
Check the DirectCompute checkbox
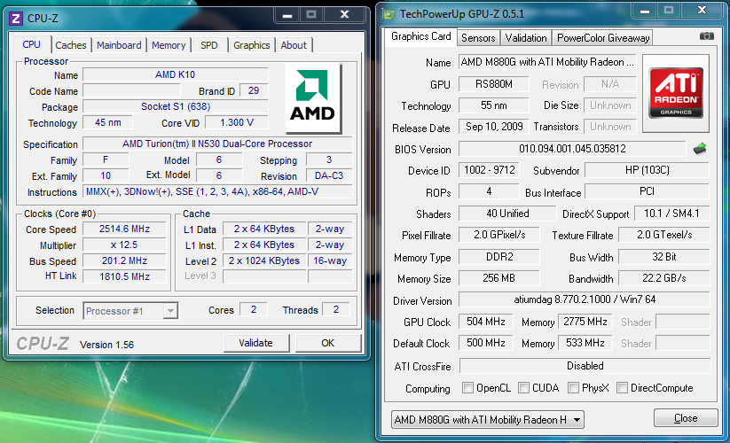(x=622, y=387)
